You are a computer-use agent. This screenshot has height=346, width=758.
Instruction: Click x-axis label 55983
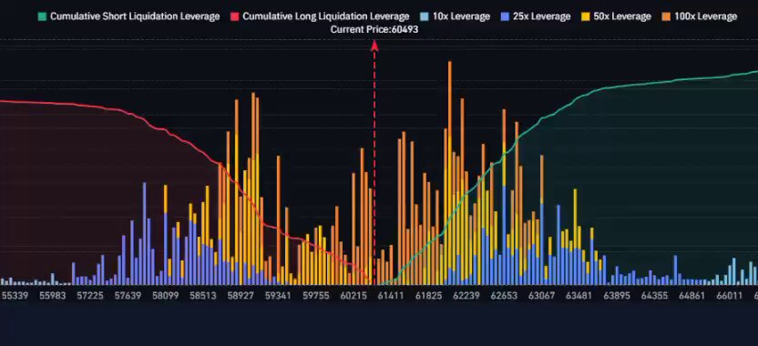point(52,295)
